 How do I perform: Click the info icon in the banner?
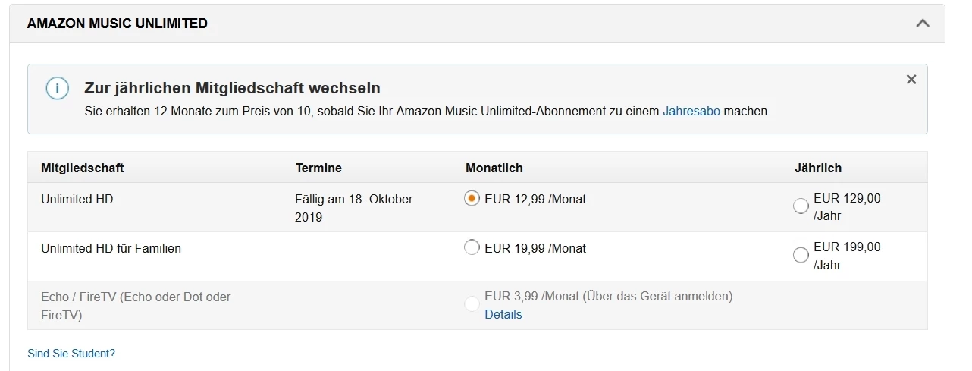point(58,88)
